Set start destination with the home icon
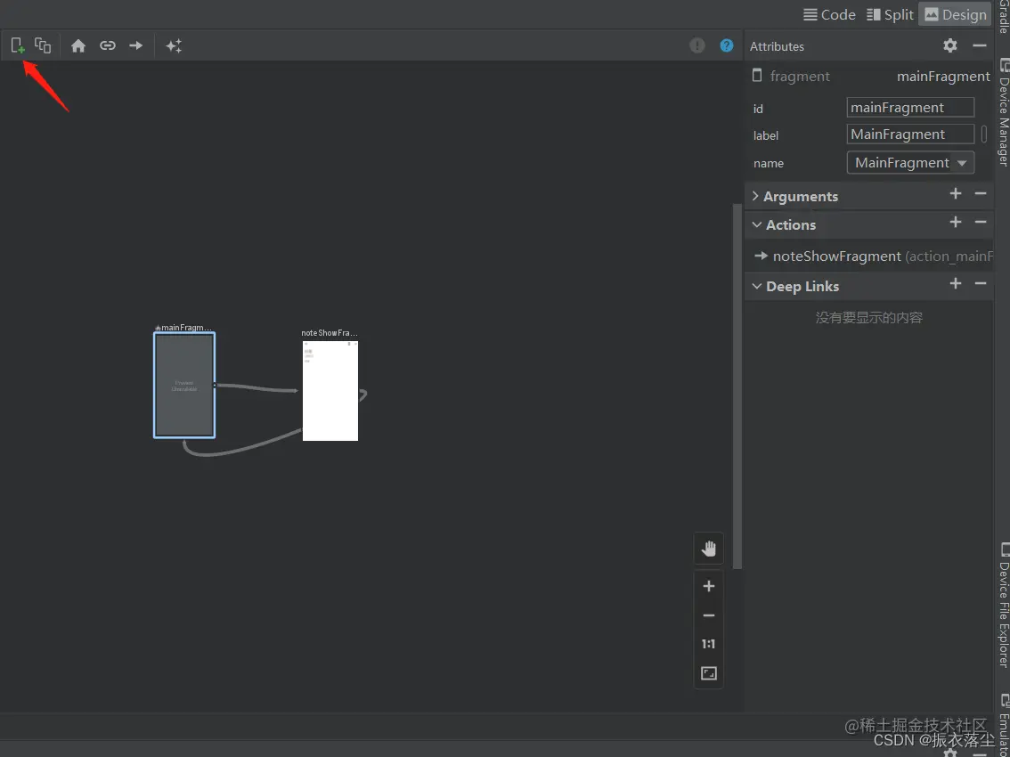This screenshot has width=1010, height=757. [x=78, y=45]
